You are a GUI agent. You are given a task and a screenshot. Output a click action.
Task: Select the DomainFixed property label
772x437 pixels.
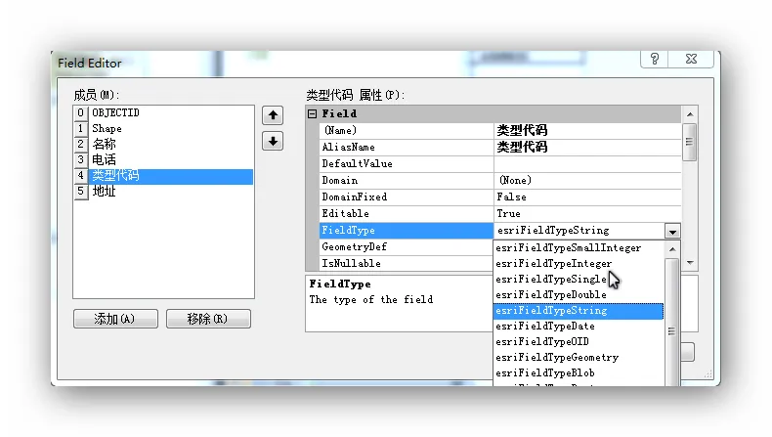[x=407, y=197]
